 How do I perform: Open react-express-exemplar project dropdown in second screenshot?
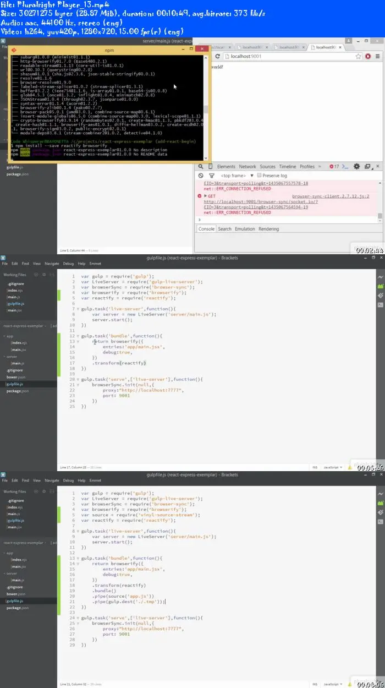coord(25,326)
